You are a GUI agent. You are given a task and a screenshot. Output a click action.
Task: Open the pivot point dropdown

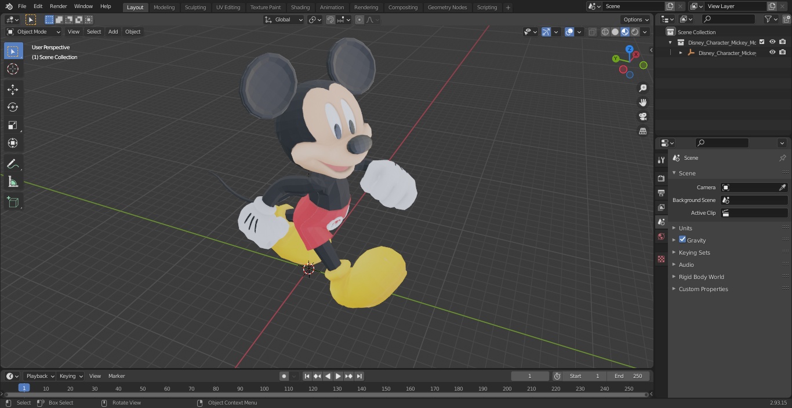pos(315,20)
